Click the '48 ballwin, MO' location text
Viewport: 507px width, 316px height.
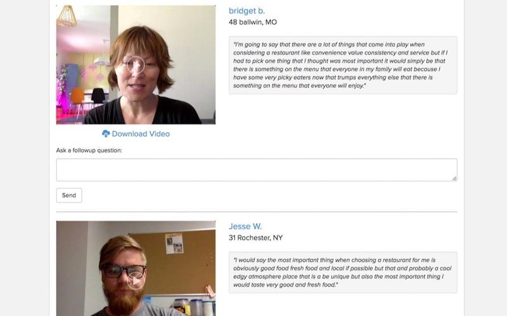click(253, 22)
